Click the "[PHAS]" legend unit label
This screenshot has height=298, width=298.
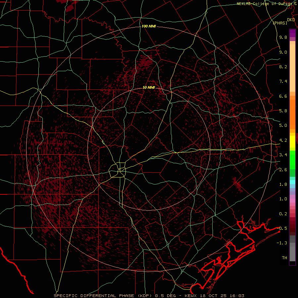(x=280, y=23)
